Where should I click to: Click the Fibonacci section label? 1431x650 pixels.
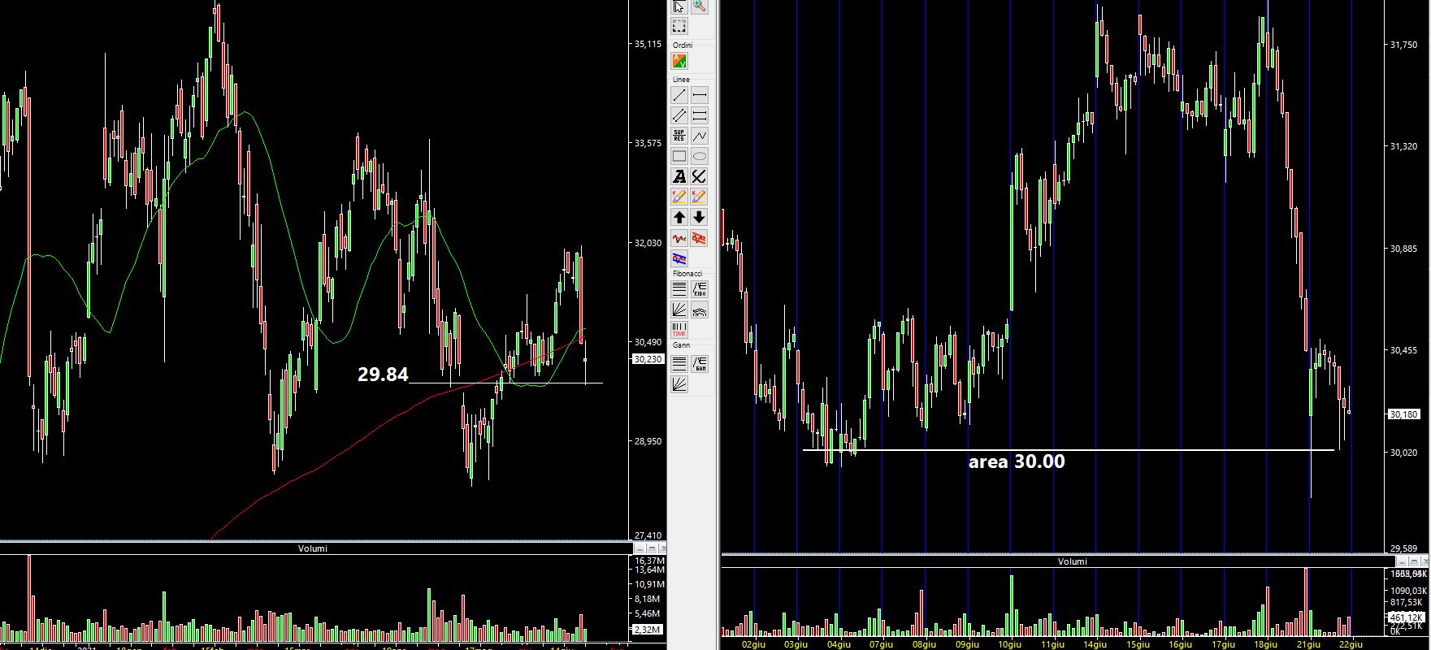pyautogui.click(x=687, y=274)
